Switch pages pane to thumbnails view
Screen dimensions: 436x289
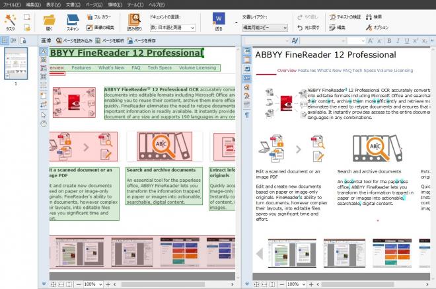tap(5, 40)
